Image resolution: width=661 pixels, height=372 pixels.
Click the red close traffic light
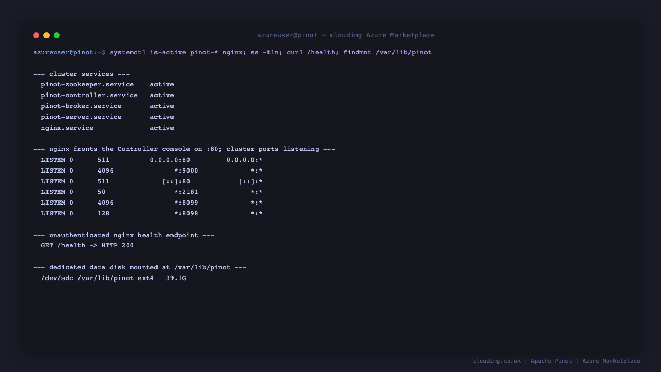[x=36, y=35]
